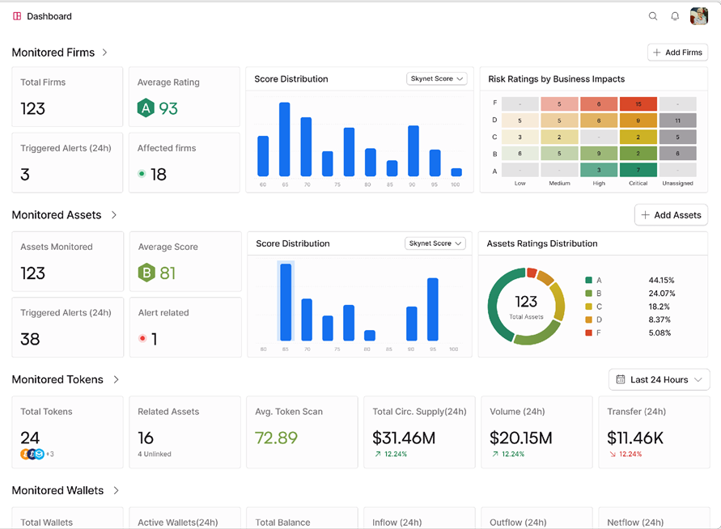Click the 24.07% value for rating B
Screen dimensions: 721x529
[662, 294]
